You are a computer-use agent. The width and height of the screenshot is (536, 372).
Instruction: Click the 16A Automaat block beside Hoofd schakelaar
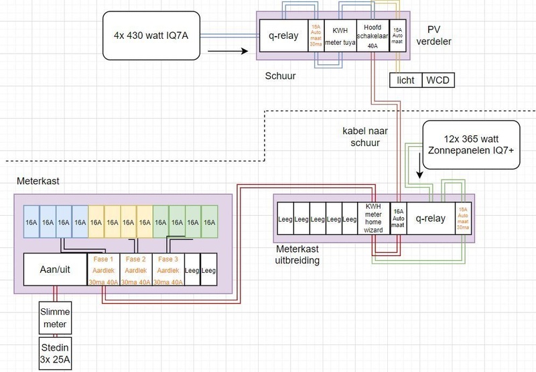point(397,36)
